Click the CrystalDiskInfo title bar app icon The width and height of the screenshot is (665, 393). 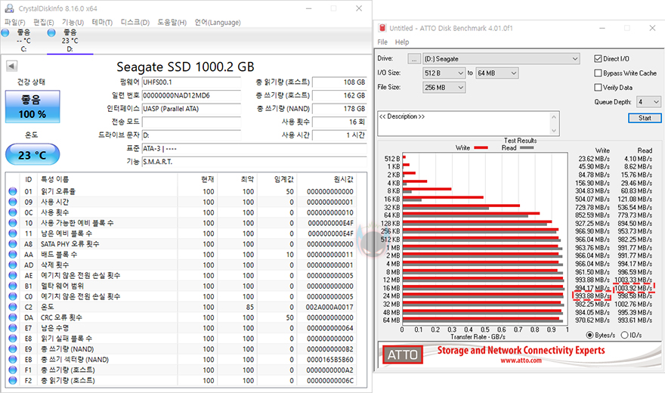point(9,8)
